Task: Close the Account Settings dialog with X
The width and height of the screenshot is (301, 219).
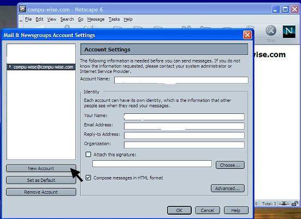Action: pyautogui.click(x=247, y=35)
